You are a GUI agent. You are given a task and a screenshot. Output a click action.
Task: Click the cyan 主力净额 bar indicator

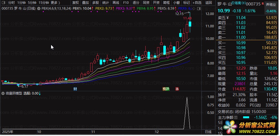[x=246, y=117]
